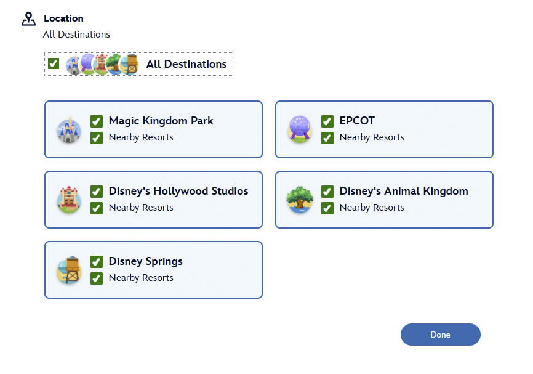
Task: Disable Nearby Resorts under Magic Kingdom Park
Action: [96, 137]
